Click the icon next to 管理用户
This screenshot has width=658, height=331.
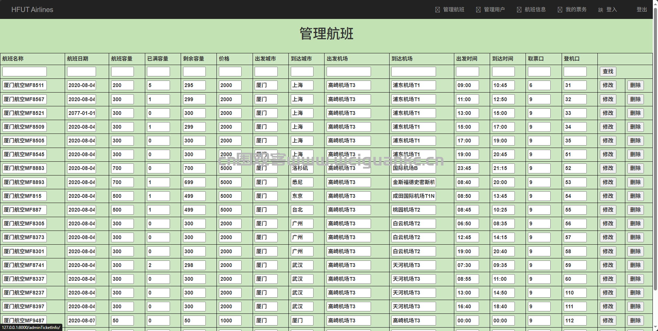pos(478,10)
